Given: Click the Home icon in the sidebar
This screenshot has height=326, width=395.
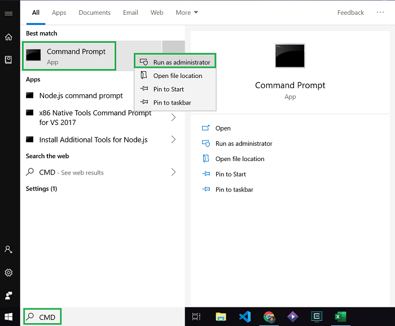Looking at the screenshot, I should tap(8, 37).
